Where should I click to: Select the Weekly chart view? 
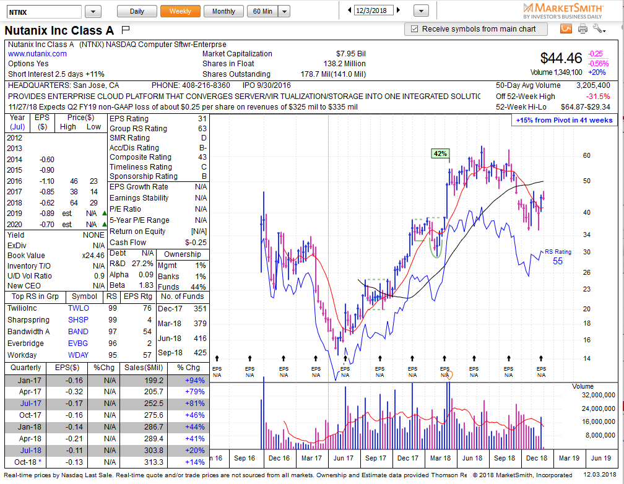180,12
